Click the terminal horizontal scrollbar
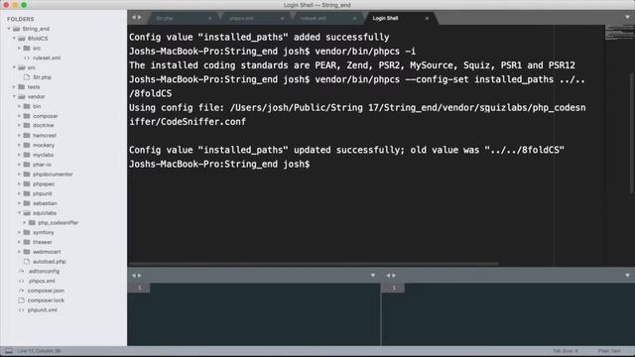 click(314, 264)
